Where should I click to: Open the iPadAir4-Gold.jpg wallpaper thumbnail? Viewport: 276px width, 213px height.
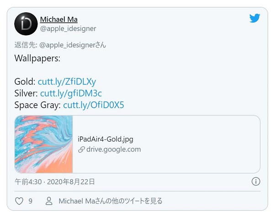click(44, 144)
